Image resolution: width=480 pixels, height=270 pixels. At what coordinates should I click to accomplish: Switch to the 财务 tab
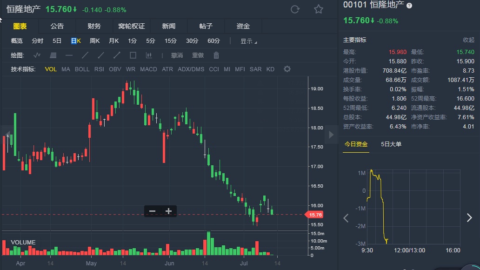pos(94,26)
